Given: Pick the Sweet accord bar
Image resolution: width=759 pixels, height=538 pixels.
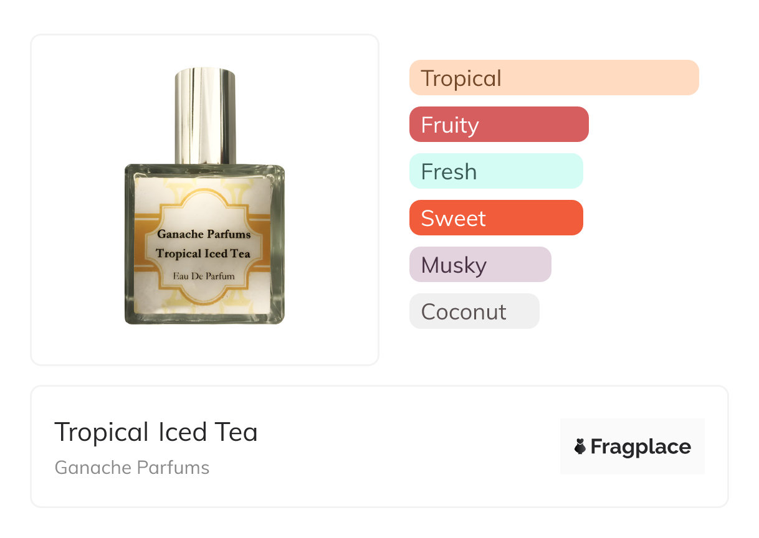Looking at the screenshot, I should [x=496, y=218].
